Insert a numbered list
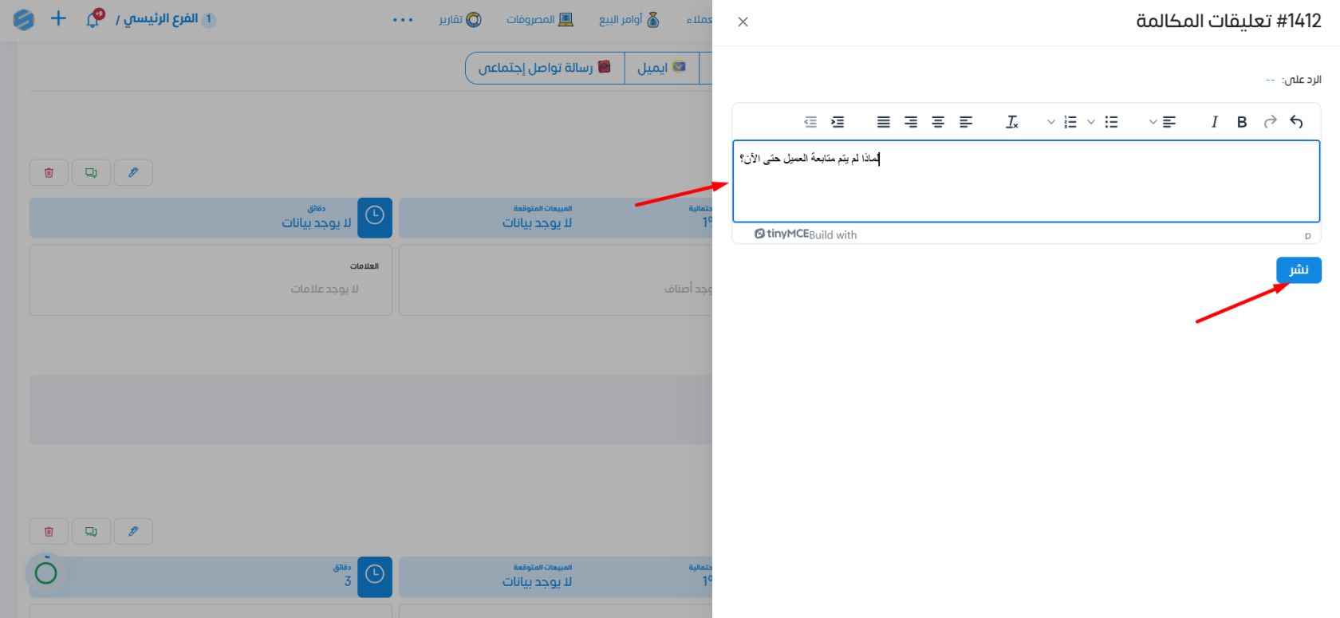 pyautogui.click(x=1070, y=122)
